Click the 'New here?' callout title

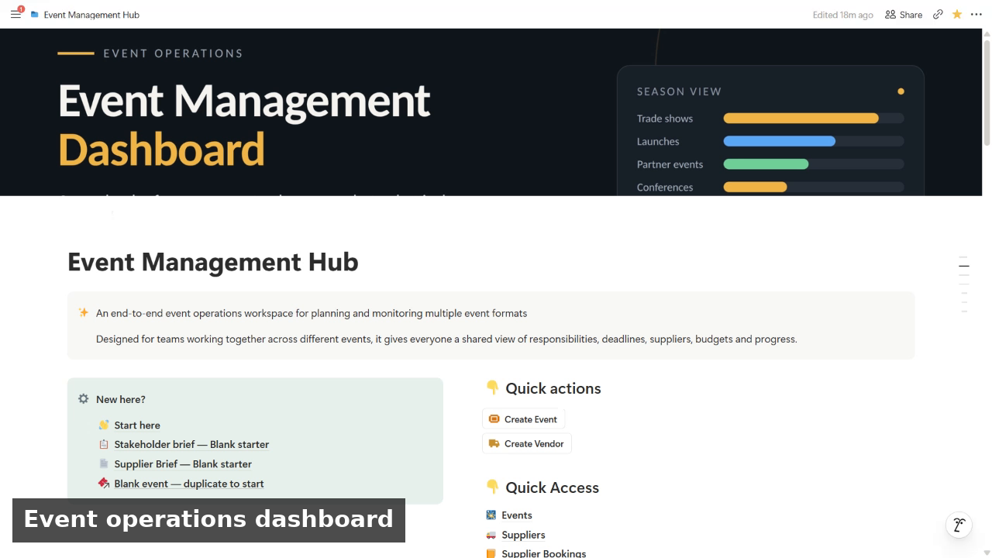tap(121, 399)
